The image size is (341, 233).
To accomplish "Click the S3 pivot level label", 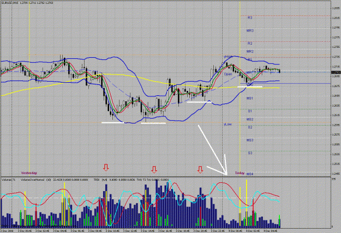I will tap(250, 153).
